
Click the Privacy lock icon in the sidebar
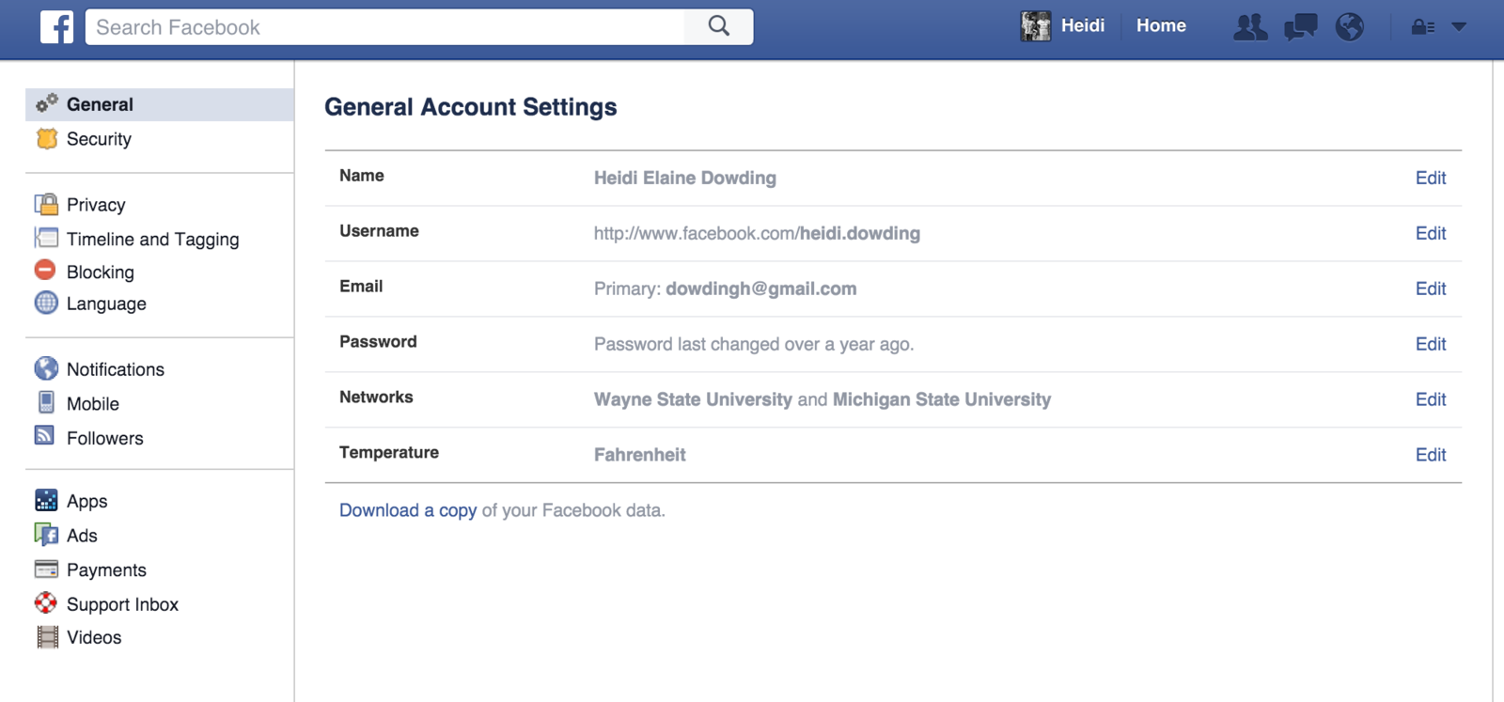click(46, 204)
